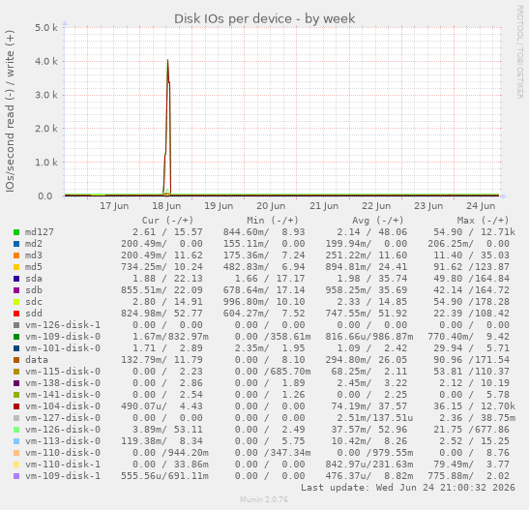This screenshot has width=529, height=510.
Task: Click the 'vm-126-disk-1' legend label
Action: pyautogui.click(x=63, y=325)
